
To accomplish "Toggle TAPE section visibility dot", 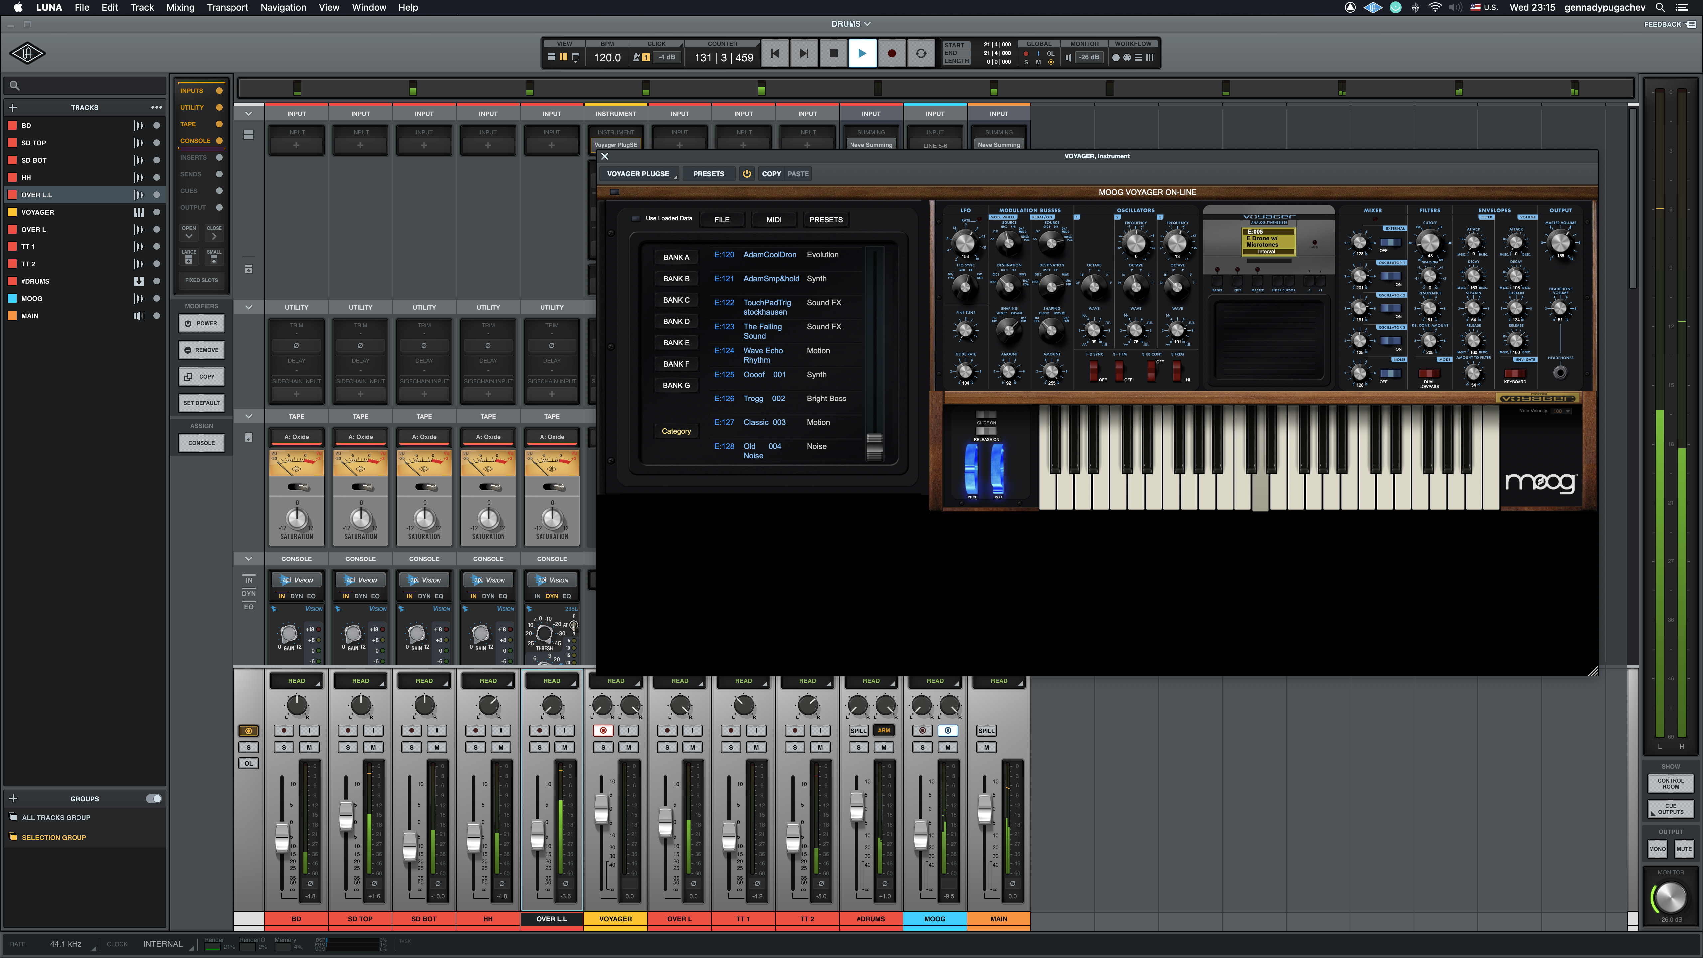I will 219,124.
